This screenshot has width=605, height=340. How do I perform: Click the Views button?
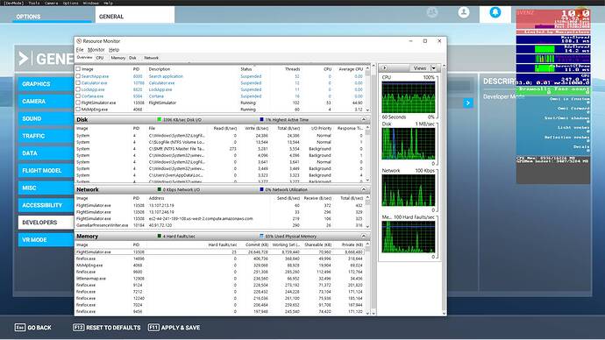pos(420,67)
